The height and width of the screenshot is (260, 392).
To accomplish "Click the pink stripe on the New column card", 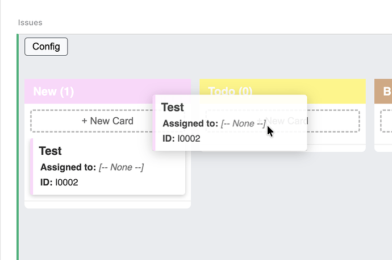I will point(32,166).
